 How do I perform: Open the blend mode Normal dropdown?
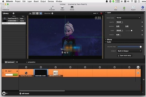click(x=128, y=18)
